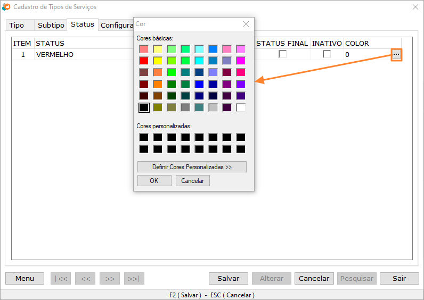The width and height of the screenshot is (424, 300).
Task: Toggle the INATIVO checkbox
Action: tap(327, 54)
